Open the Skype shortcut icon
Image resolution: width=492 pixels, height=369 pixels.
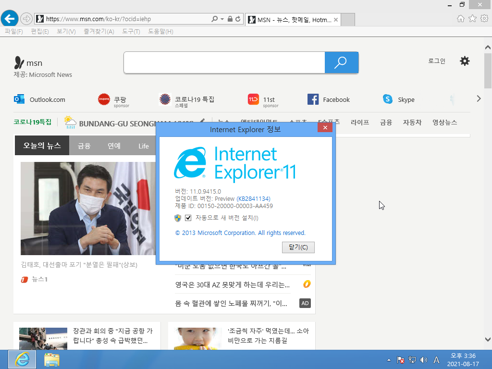pyautogui.click(x=388, y=99)
